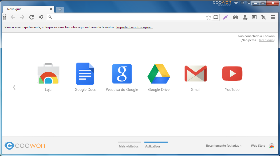Screen dimensions: 280x156
Task: Switch to the Mais visitados tab
Action: [129, 146]
